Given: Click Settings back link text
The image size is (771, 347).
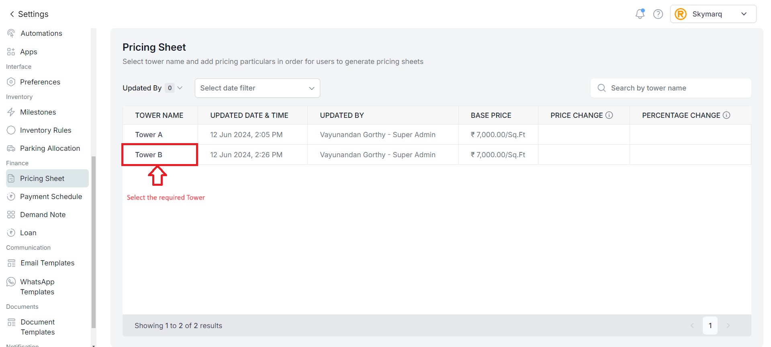Looking at the screenshot, I should [x=33, y=14].
